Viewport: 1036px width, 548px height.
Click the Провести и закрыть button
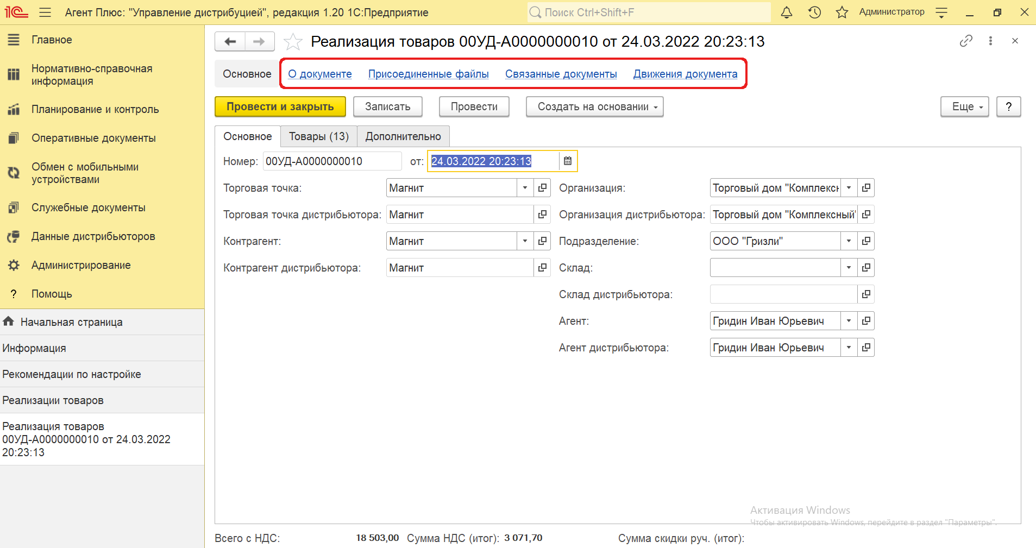(x=280, y=107)
